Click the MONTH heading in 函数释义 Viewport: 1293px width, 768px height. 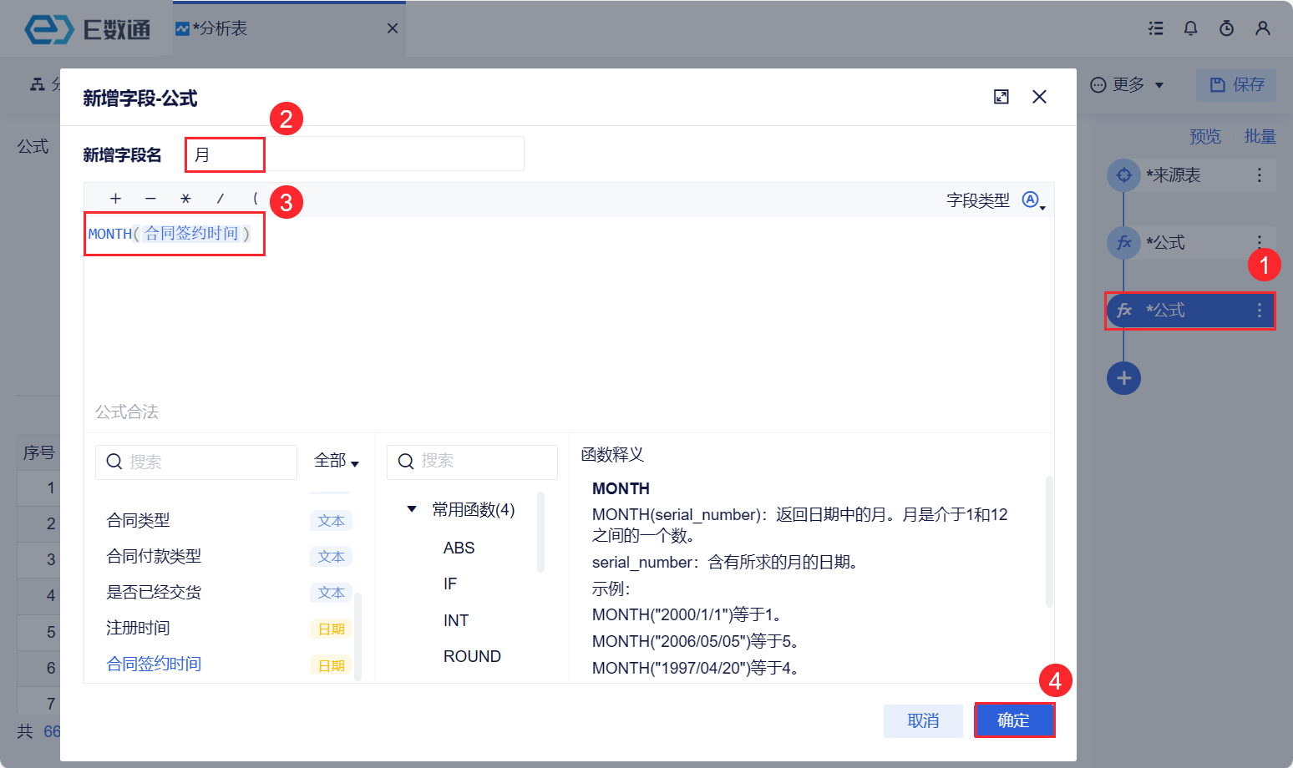point(621,488)
